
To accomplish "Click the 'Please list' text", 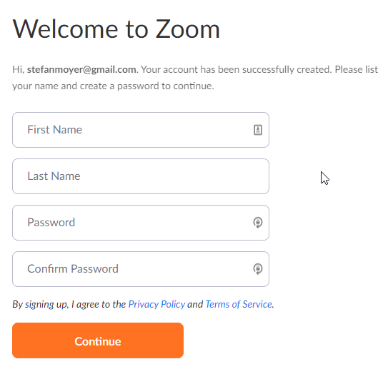I will pyautogui.click(x=357, y=69).
